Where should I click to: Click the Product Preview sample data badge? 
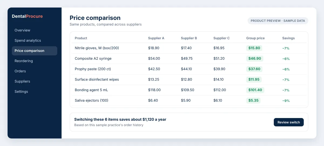tap(278, 21)
